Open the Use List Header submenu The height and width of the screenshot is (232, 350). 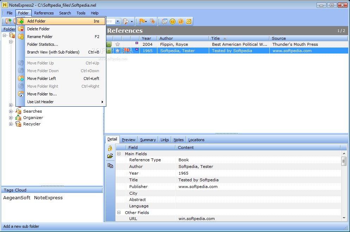[x=61, y=102]
